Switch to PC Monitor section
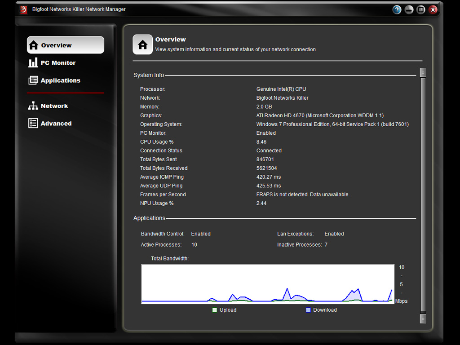 52,62
